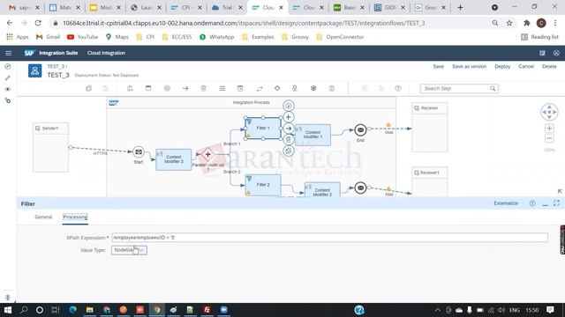The width and height of the screenshot is (565, 317).
Task: Open the Filter panel help icon
Action: pyautogui.click(x=532, y=203)
